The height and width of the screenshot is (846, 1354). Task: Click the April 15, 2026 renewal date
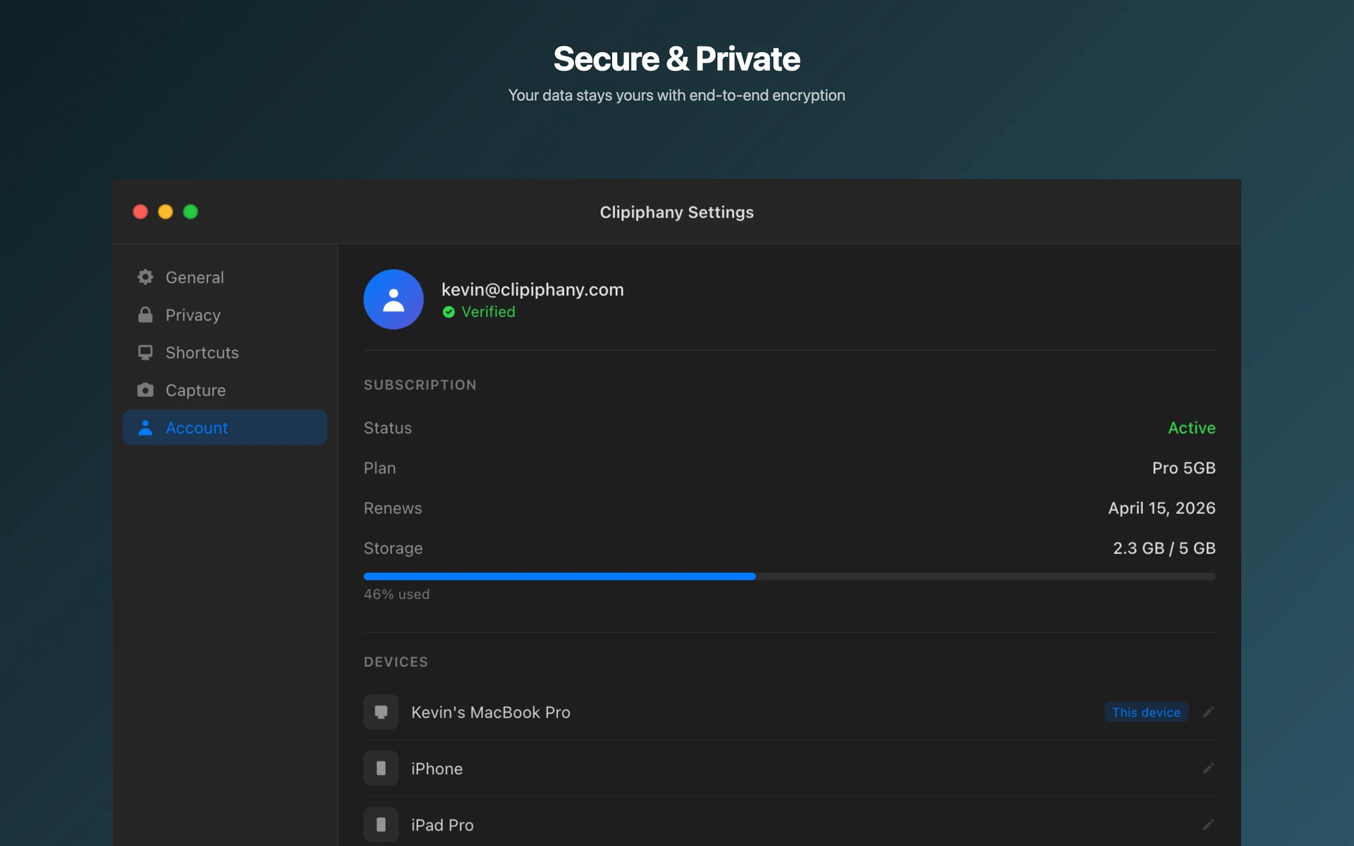(x=1161, y=508)
